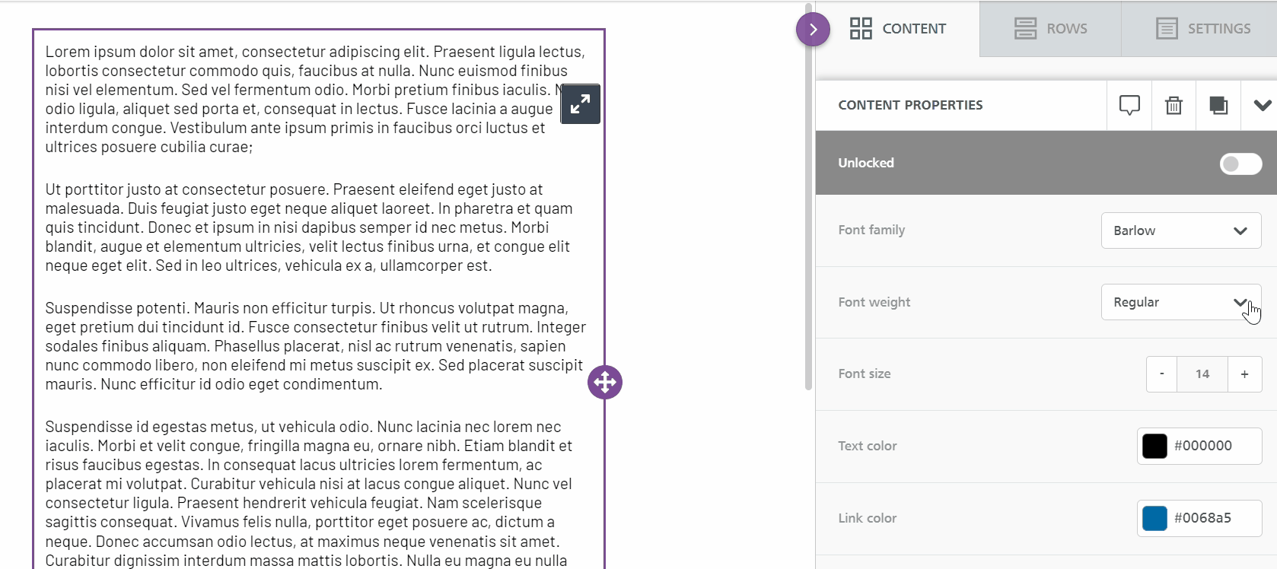Open the comment speech bubble icon
This screenshot has width=1277, height=569.
[x=1129, y=105]
